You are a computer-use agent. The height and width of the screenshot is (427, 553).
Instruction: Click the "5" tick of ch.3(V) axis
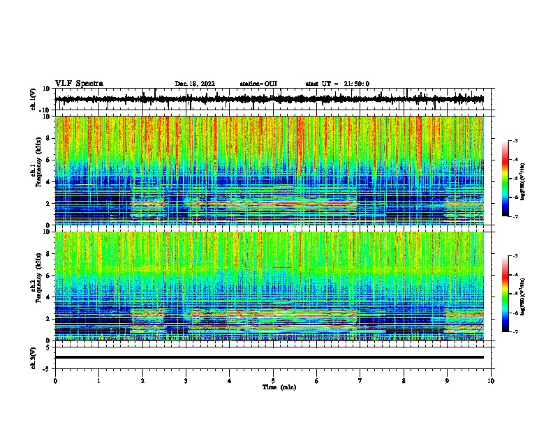tap(48, 347)
